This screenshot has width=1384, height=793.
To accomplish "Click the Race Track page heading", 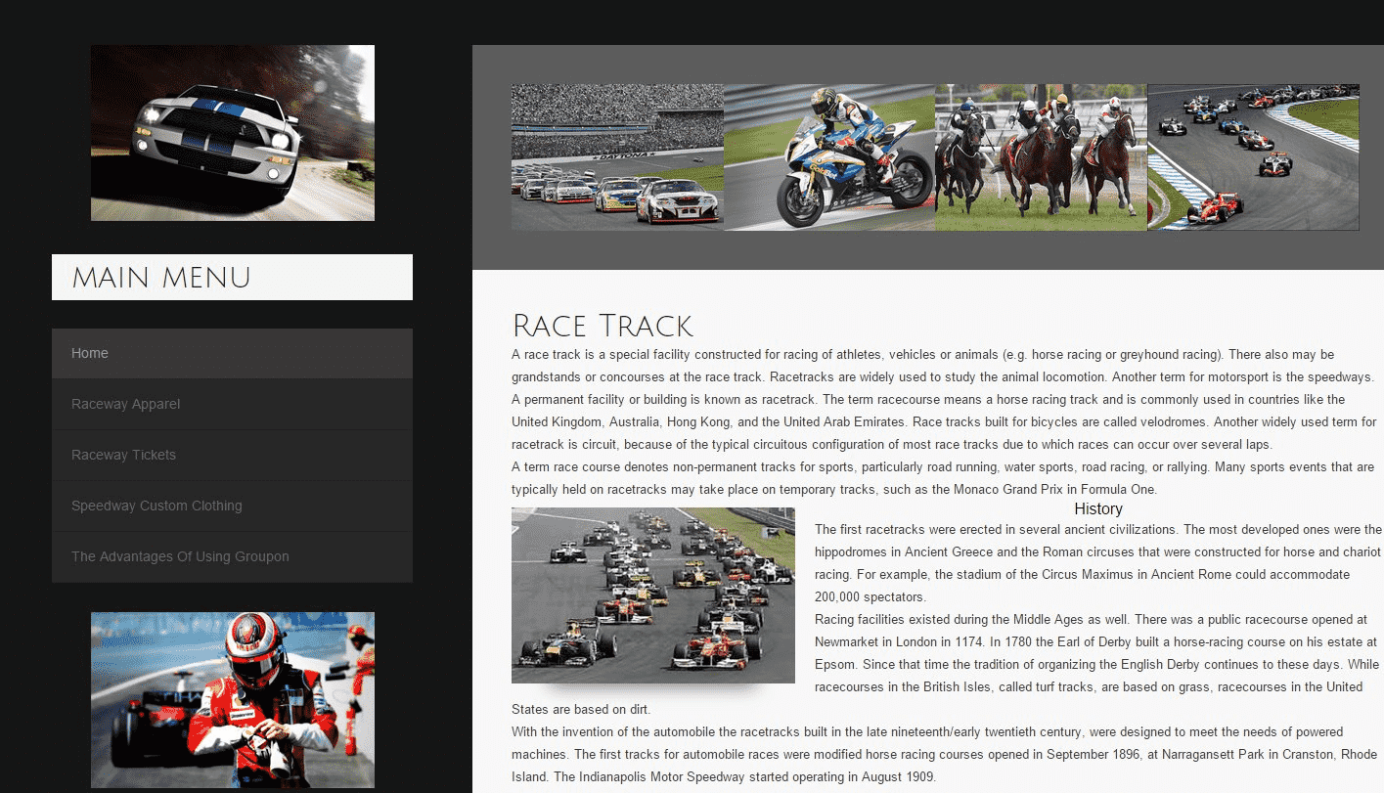I will click(x=603, y=326).
